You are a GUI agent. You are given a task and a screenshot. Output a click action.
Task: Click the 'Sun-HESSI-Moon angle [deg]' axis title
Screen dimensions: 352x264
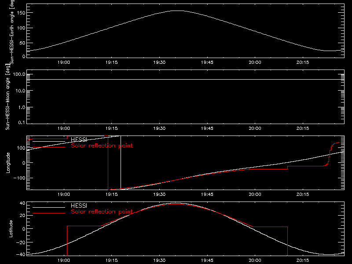point(7,97)
